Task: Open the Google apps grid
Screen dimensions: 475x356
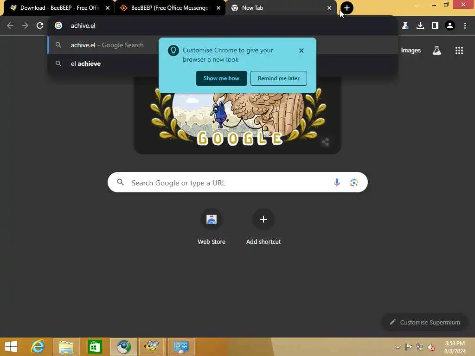Action: tap(459, 51)
